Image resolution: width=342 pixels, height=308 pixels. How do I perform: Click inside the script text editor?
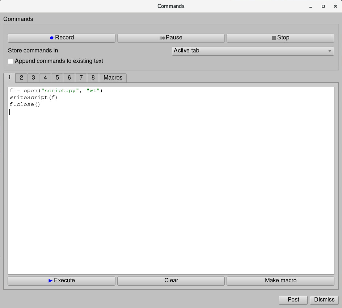[171, 181]
